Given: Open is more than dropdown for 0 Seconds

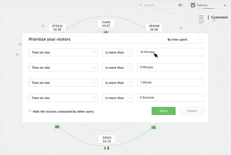Looking at the screenshot, I should click(x=118, y=98).
